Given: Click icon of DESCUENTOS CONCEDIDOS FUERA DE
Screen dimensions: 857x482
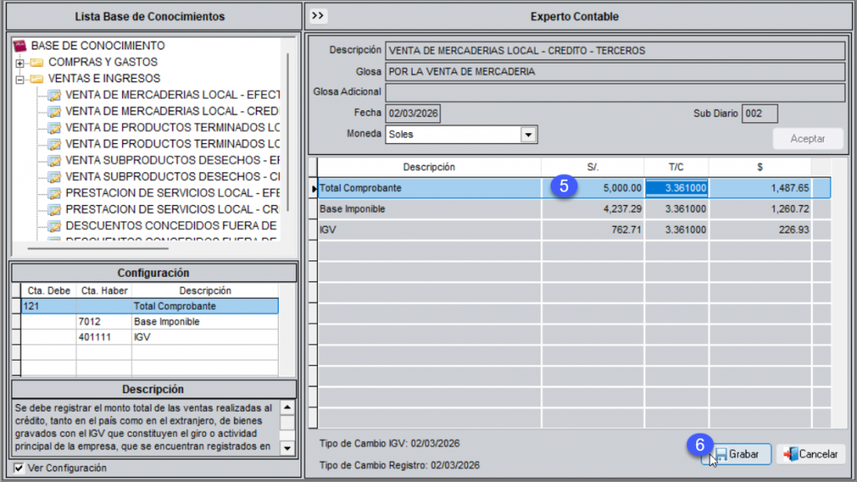Looking at the screenshot, I should click(54, 227).
